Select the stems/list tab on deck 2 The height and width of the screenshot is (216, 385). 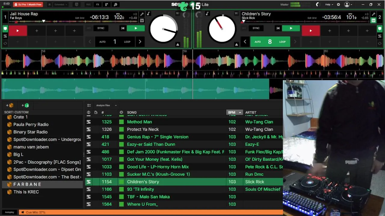(x=380, y=36)
